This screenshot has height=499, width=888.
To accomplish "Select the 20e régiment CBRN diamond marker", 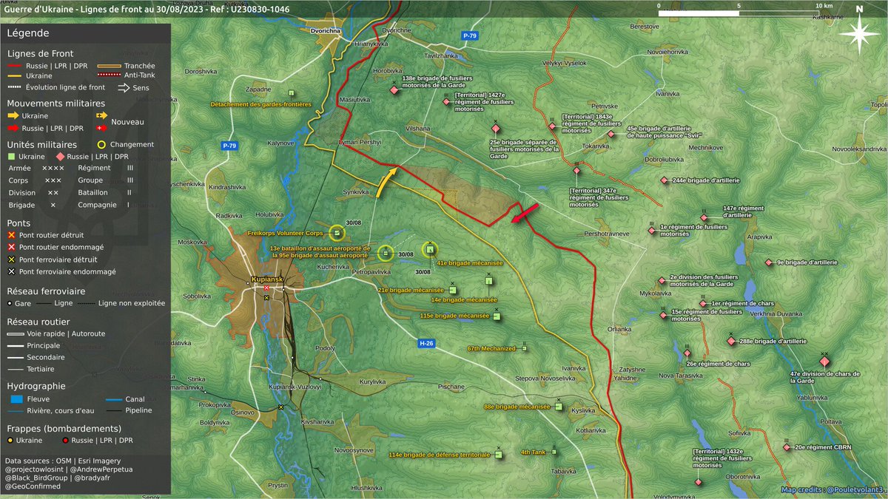I will point(787,447).
